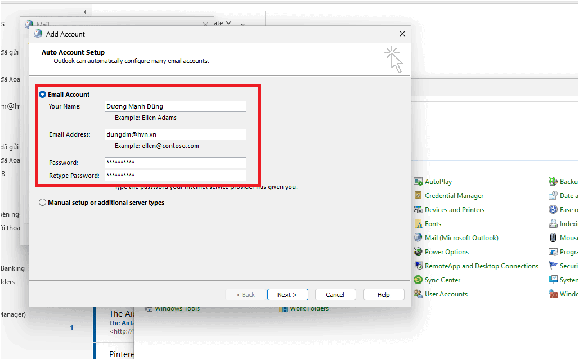This screenshot has height=360, width=579.
Task: Open Devices and Printers icon
Action: [x=418, y=210]
